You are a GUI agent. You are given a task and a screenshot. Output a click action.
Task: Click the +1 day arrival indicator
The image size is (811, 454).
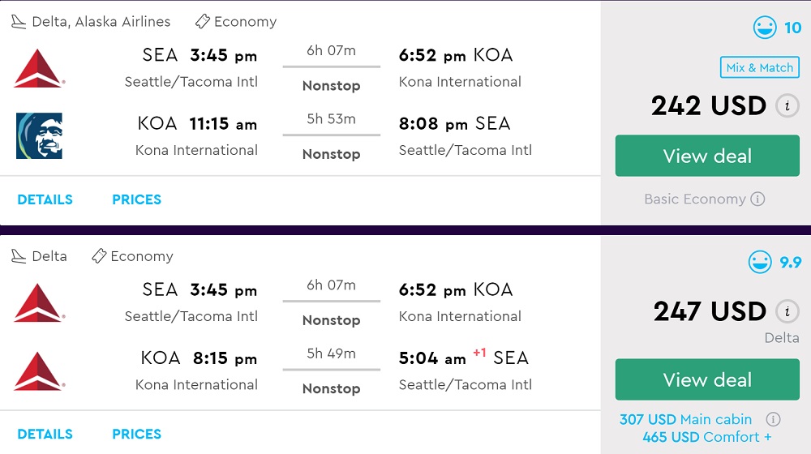pyautogui.click(x=480, y=353)
